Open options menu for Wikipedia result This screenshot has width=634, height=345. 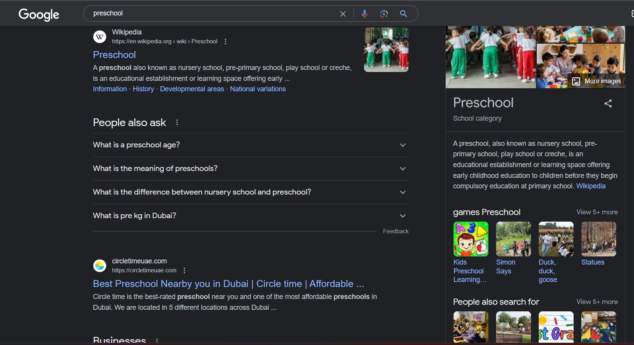click(x=225, y=41)
